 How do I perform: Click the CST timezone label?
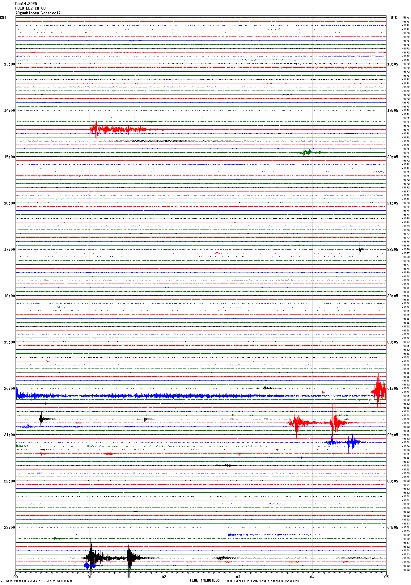(x=3, y=18)
